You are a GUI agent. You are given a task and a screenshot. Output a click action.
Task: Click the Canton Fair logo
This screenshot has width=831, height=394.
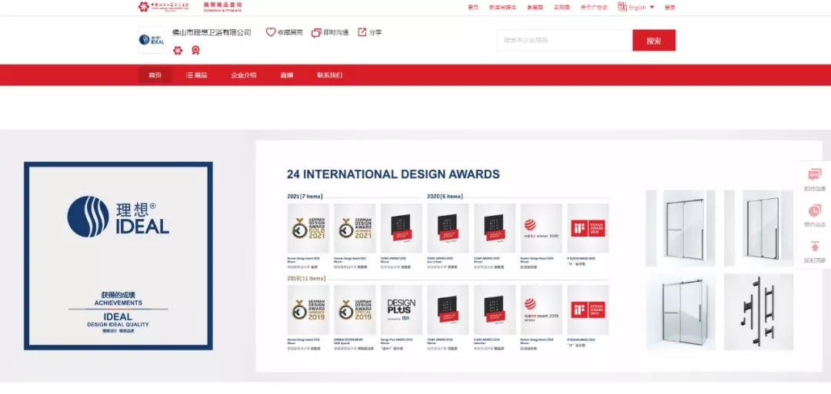[x=164, y=6]
